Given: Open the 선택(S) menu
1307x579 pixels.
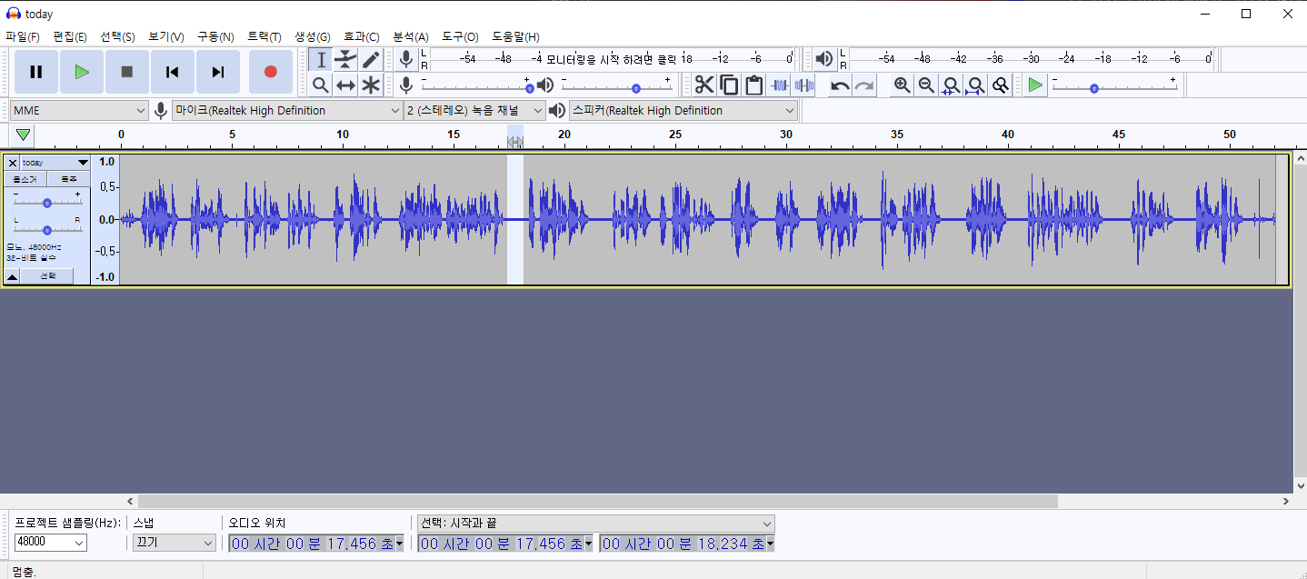Looking at the screenshot, I should pyautogui.click(x=117, y=36).
